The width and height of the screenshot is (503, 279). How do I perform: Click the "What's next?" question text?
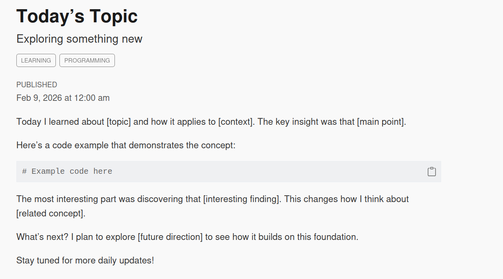tap(42, 237)
